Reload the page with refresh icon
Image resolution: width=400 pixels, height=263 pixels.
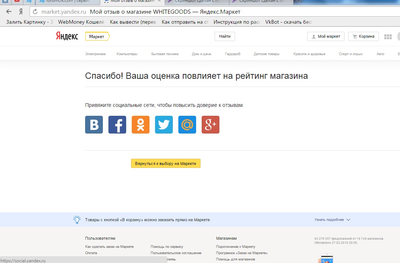click(35, 12)
